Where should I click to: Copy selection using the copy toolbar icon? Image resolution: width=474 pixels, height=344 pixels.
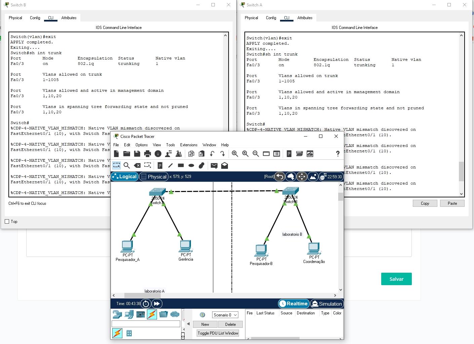point(191,154)
